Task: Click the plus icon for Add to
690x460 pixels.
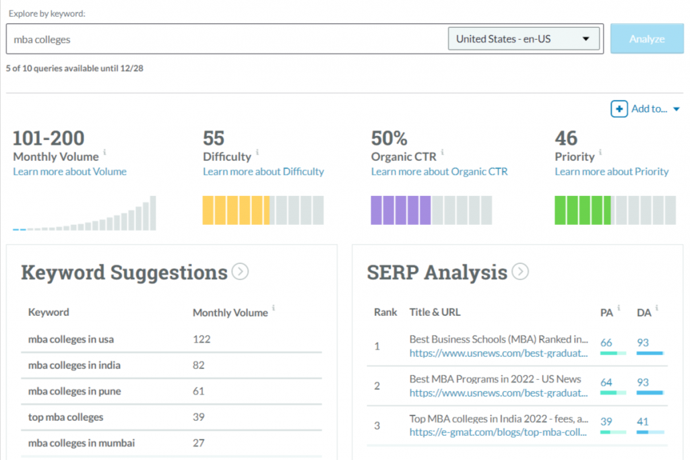Action: pyautogui.click(x=619, y=108)
